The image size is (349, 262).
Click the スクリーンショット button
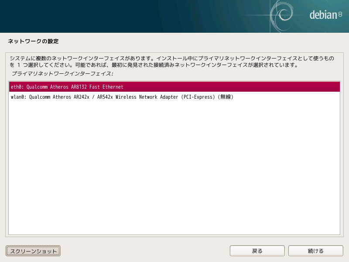pos(33,251)
